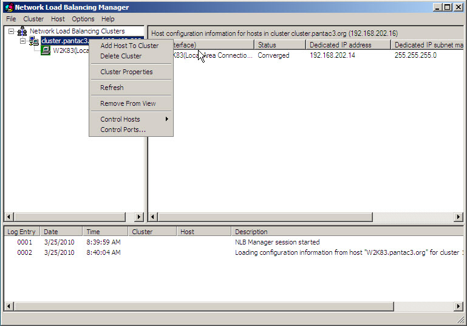Sort by the Status column header

pyautogui.click(x=280, y=45)
